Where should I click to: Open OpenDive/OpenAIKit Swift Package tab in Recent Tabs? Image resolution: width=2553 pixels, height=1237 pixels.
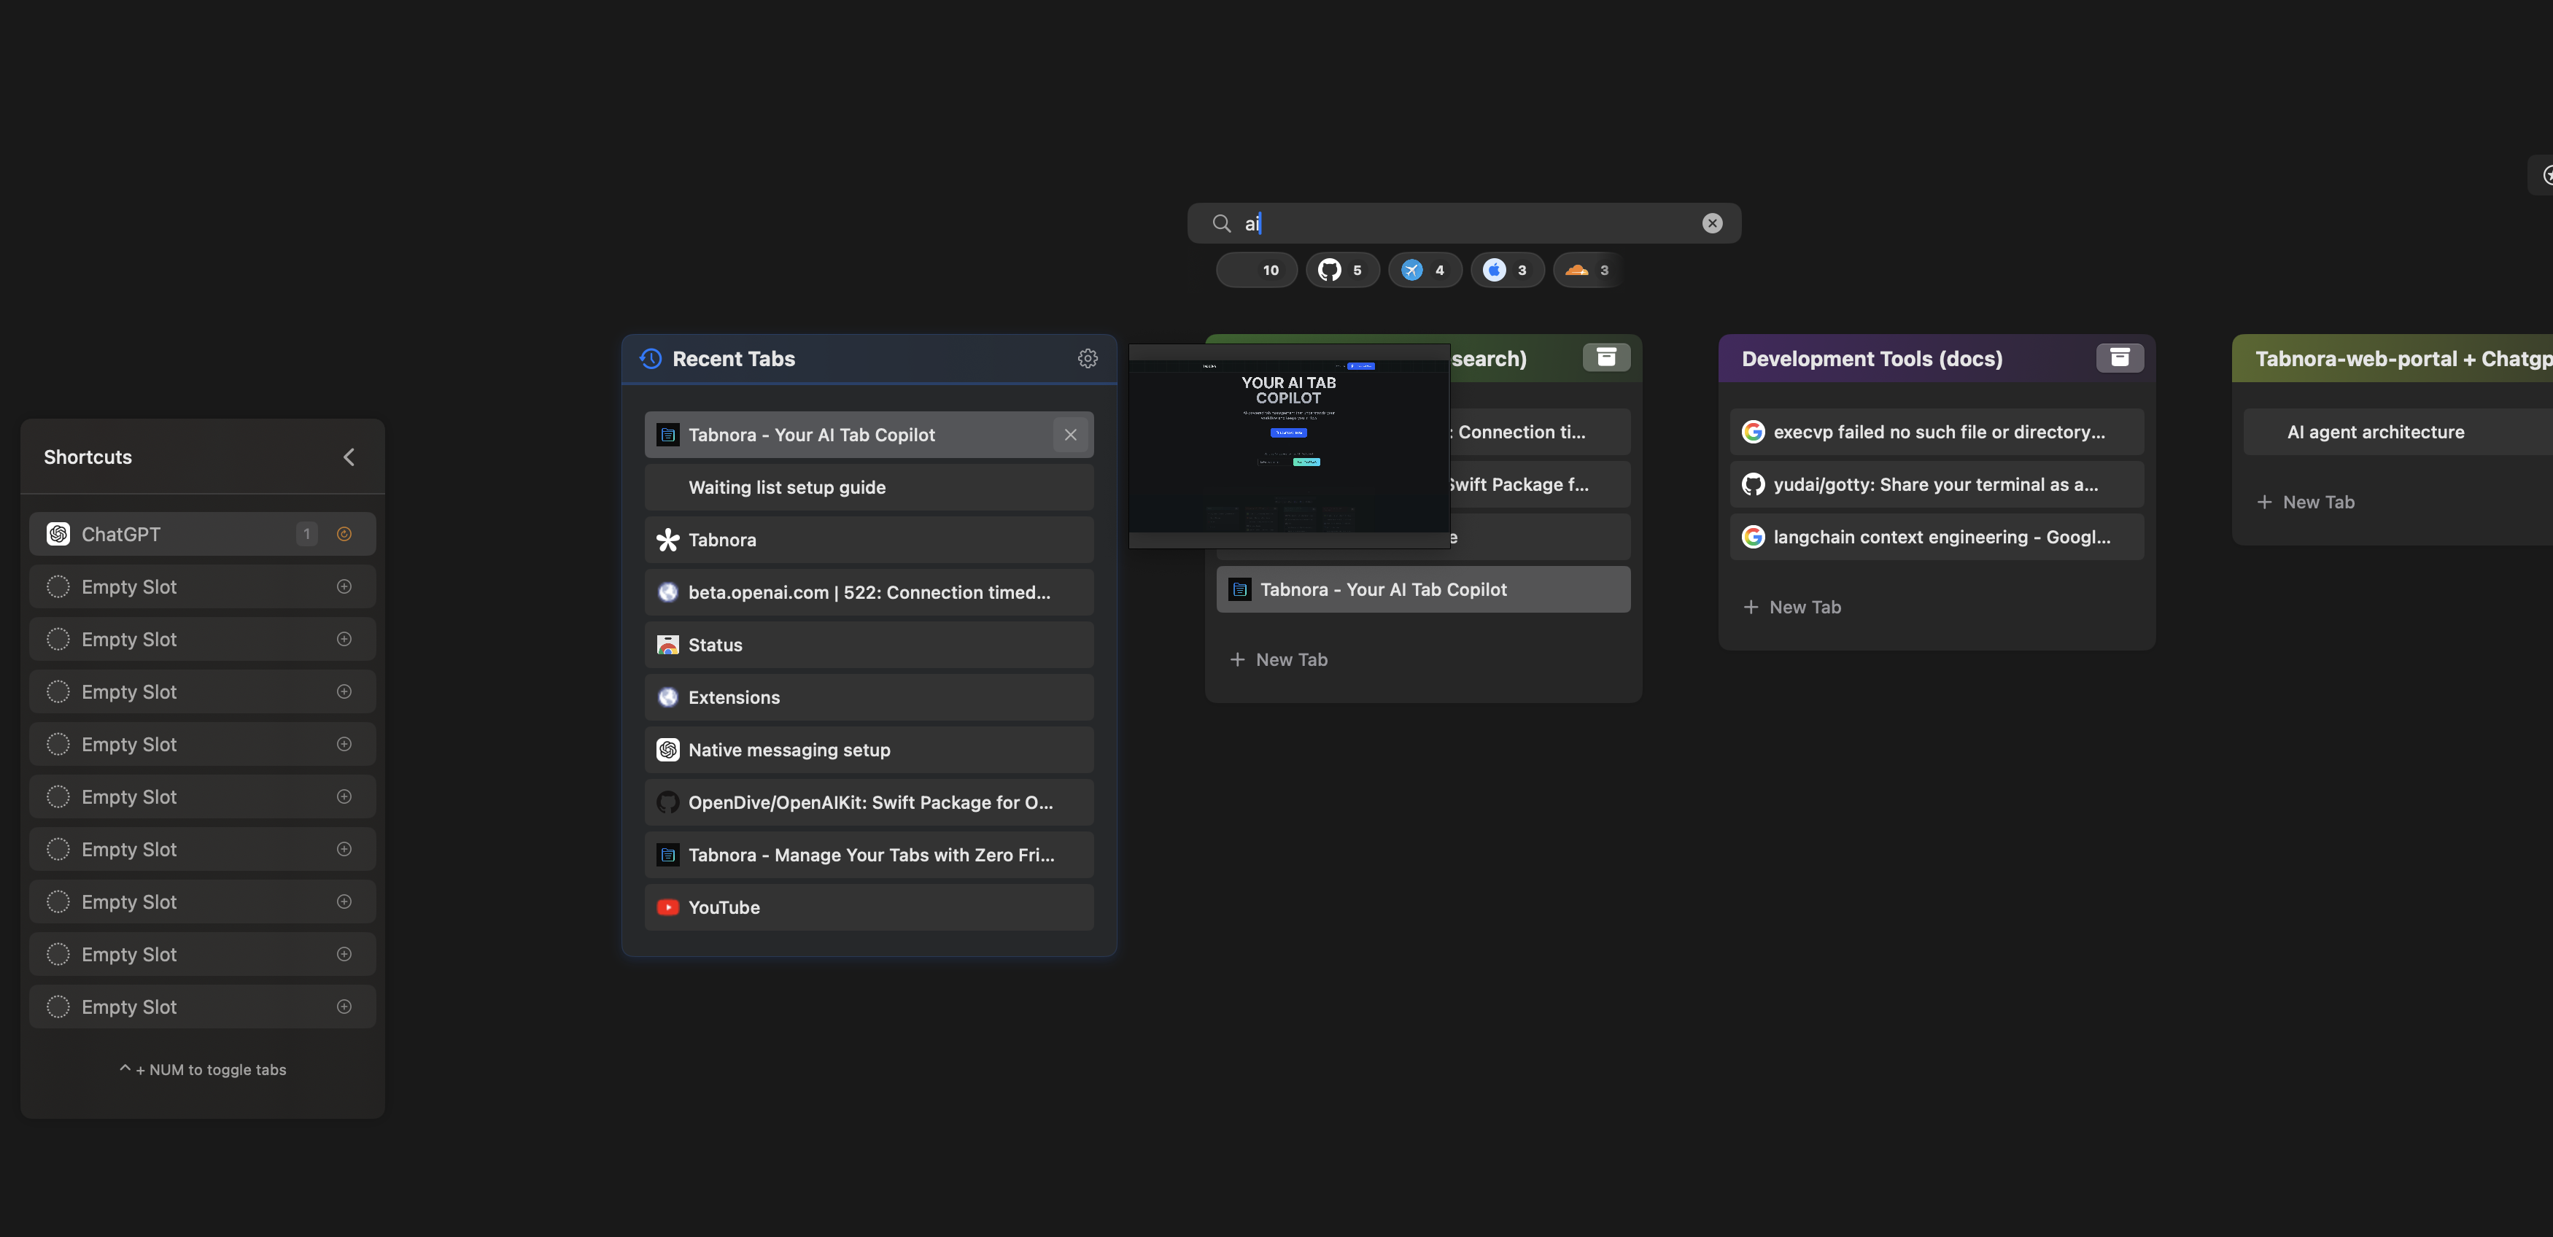click(x=868, y=803)
